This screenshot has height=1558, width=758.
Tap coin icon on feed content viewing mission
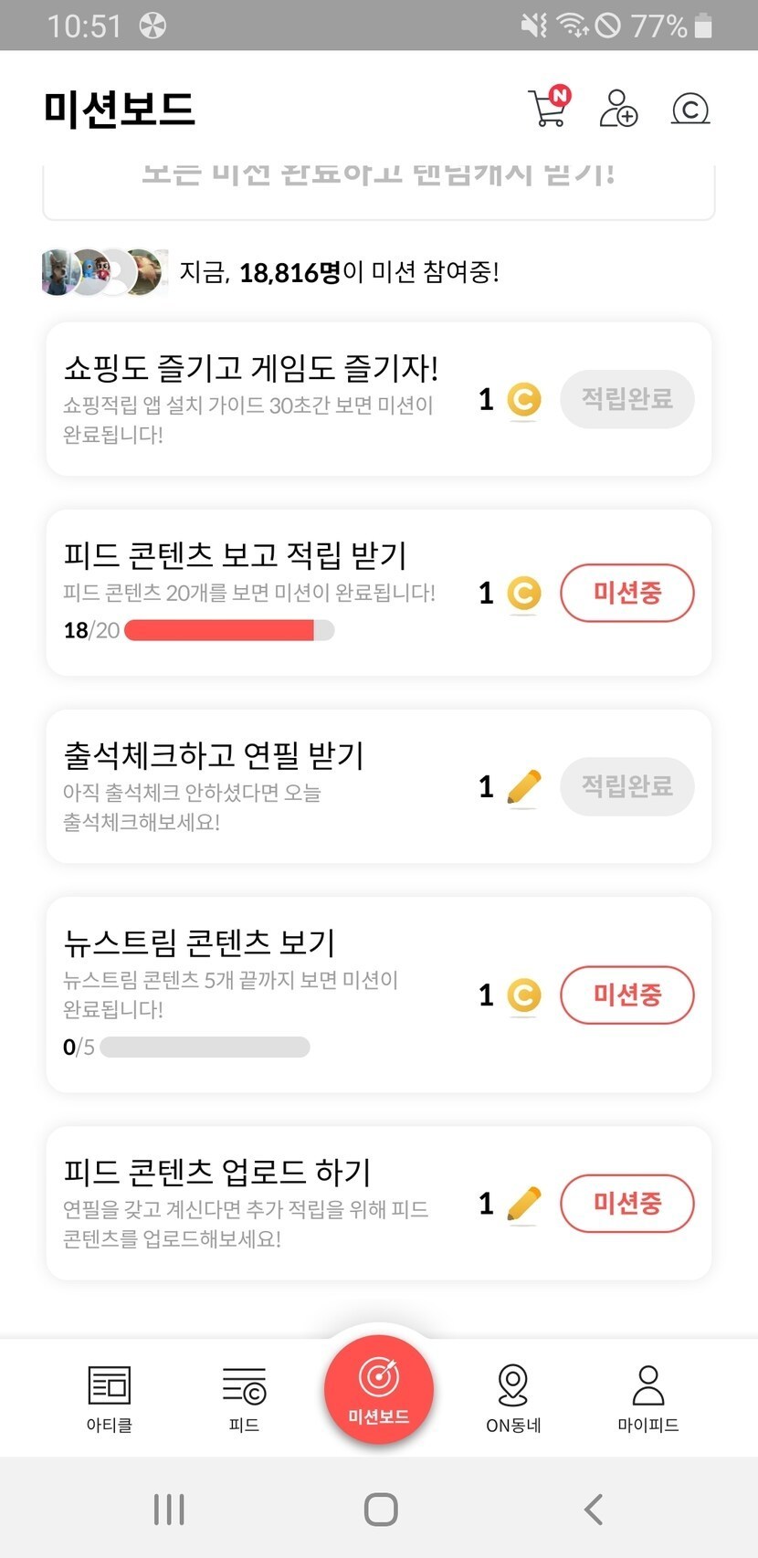pos(523,594)
